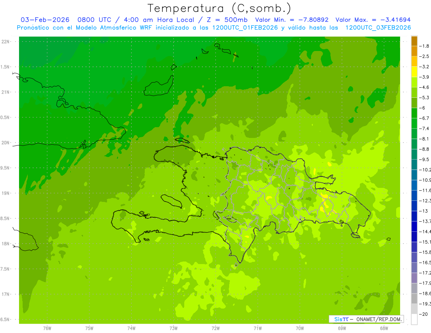Image resolution: width=431 pixels, height=333 pixels.
Task: Click the '-4.6' colorbar value
Action: 425,87
